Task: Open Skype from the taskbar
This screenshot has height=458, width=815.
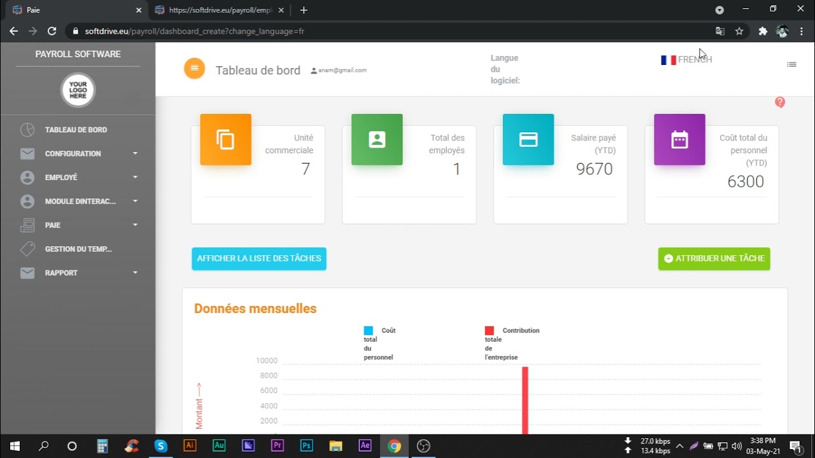Action: pos(160,446)
